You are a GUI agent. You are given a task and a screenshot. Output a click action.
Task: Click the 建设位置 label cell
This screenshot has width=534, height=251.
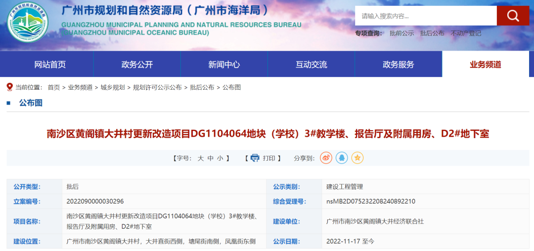[x=35, y=242]
